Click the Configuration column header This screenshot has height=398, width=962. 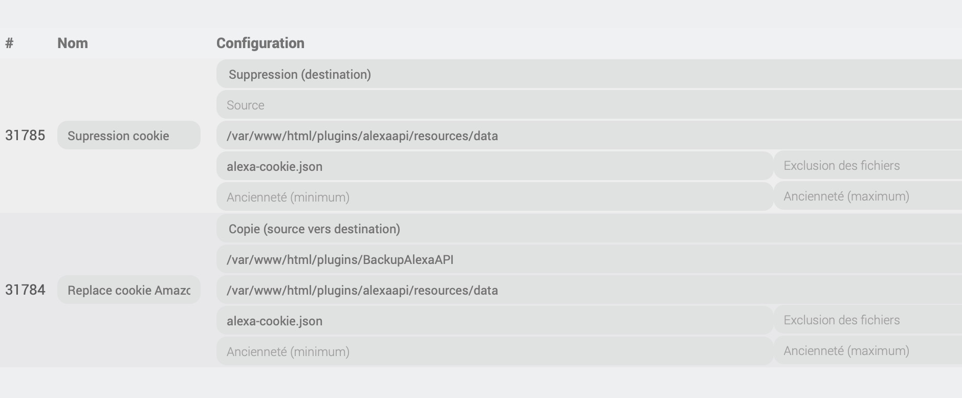click(260, 43)
